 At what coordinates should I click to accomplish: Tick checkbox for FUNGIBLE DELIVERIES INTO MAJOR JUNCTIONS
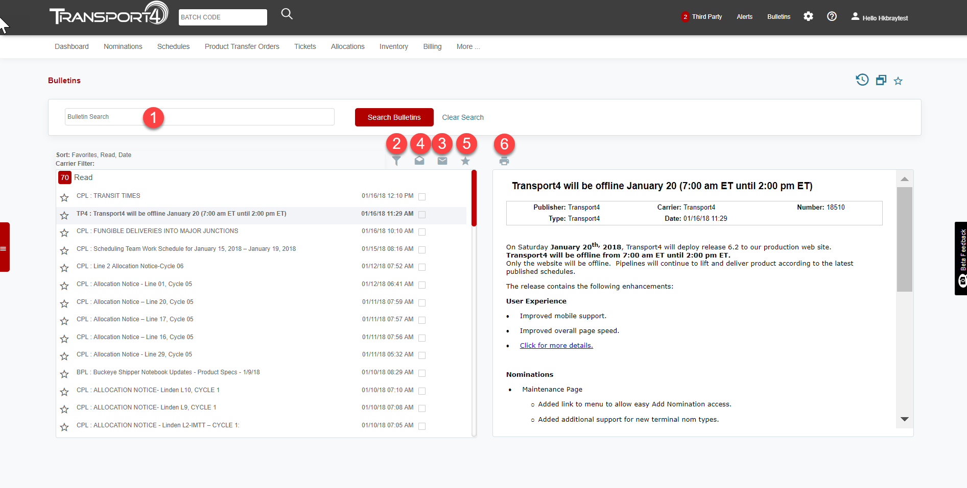pyautogui.click(x=422, y=232)
